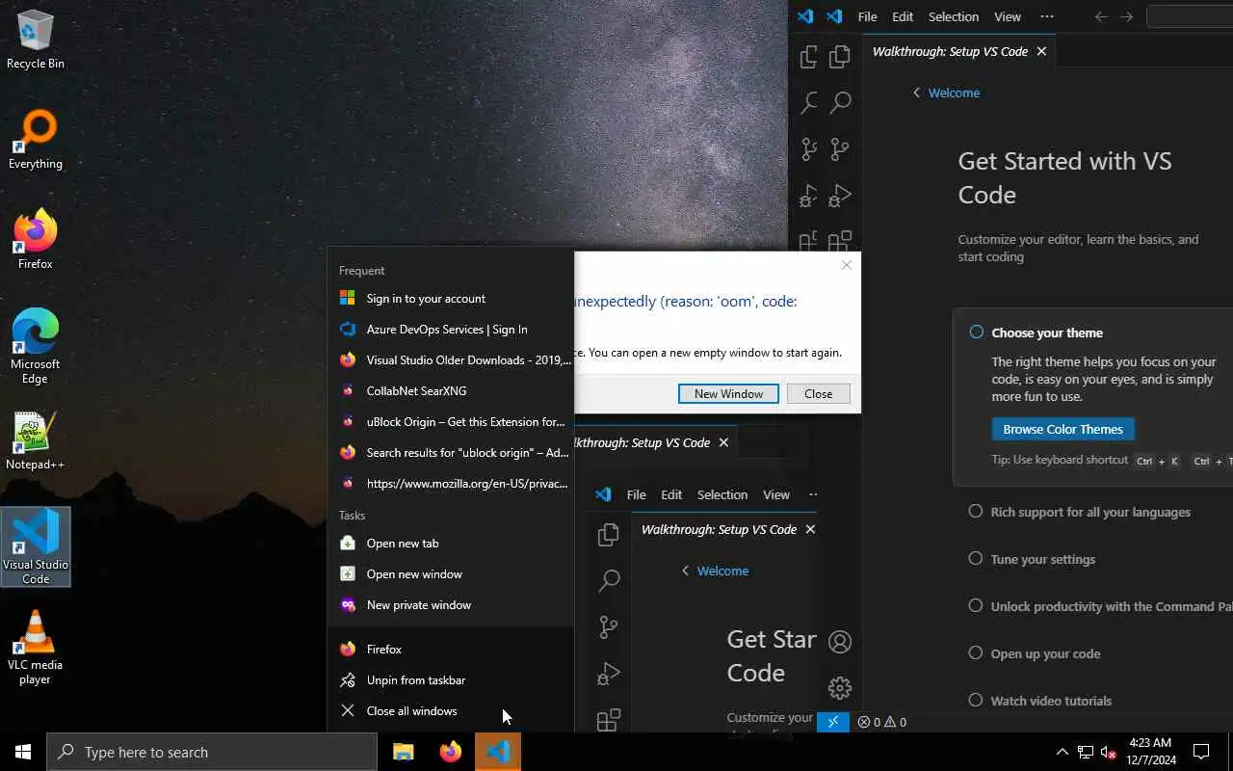Go forward with the right arrow in VS Code title bar
The image size is (1233, 771).
[1126, 16]
